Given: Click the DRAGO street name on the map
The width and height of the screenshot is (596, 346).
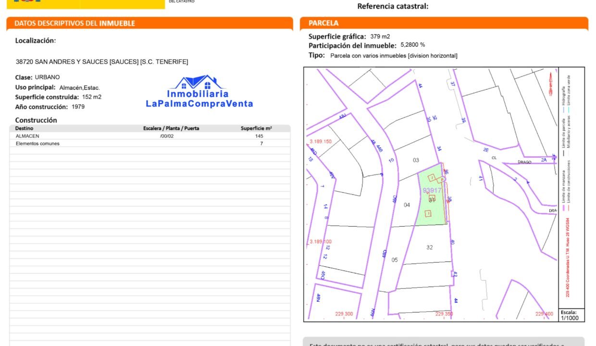Looking at the screenshot, I should [525, 162].
